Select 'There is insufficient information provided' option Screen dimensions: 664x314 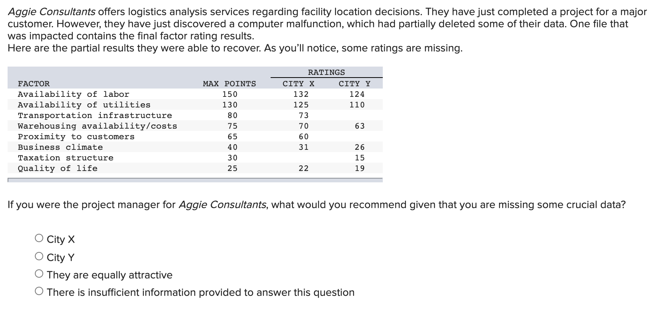click(39, 291)
